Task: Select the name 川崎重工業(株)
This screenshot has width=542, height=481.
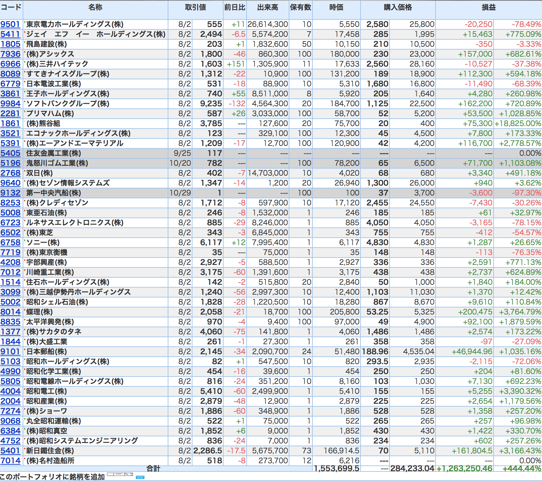Action: click(x=50, y=272)
